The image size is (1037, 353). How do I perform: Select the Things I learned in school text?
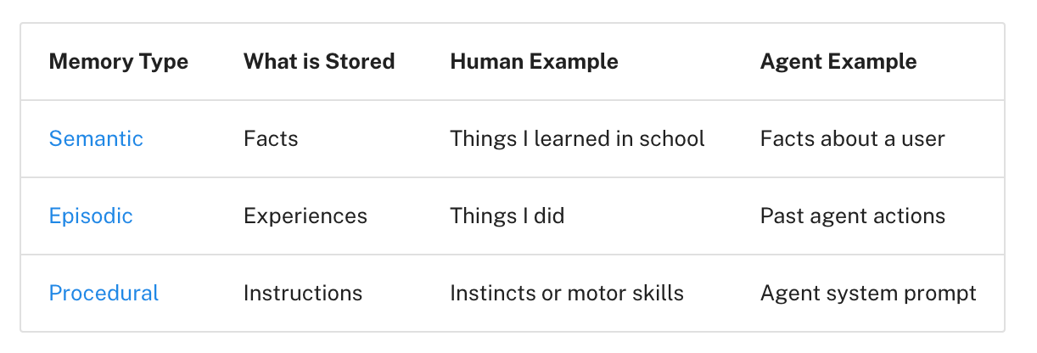577,138
